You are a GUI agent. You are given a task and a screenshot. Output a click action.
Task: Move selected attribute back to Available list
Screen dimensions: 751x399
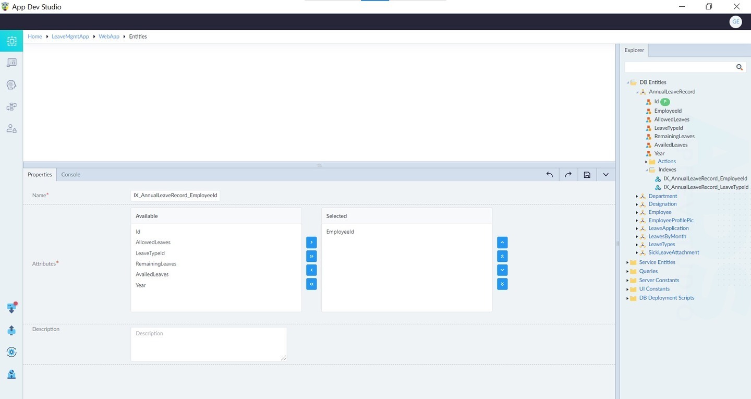[x=311, y=270]
